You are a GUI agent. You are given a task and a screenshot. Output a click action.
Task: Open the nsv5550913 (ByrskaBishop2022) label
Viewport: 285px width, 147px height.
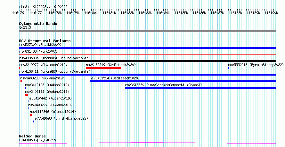256,65
